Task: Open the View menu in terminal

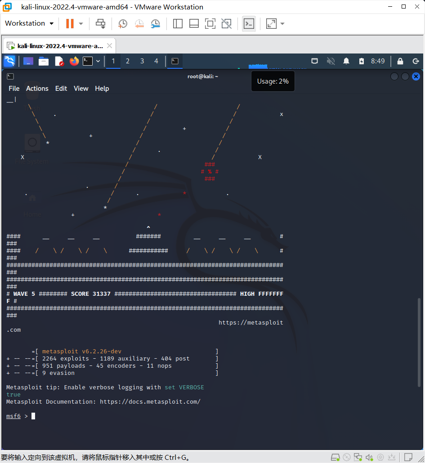Action: click(x=81, y=89)
